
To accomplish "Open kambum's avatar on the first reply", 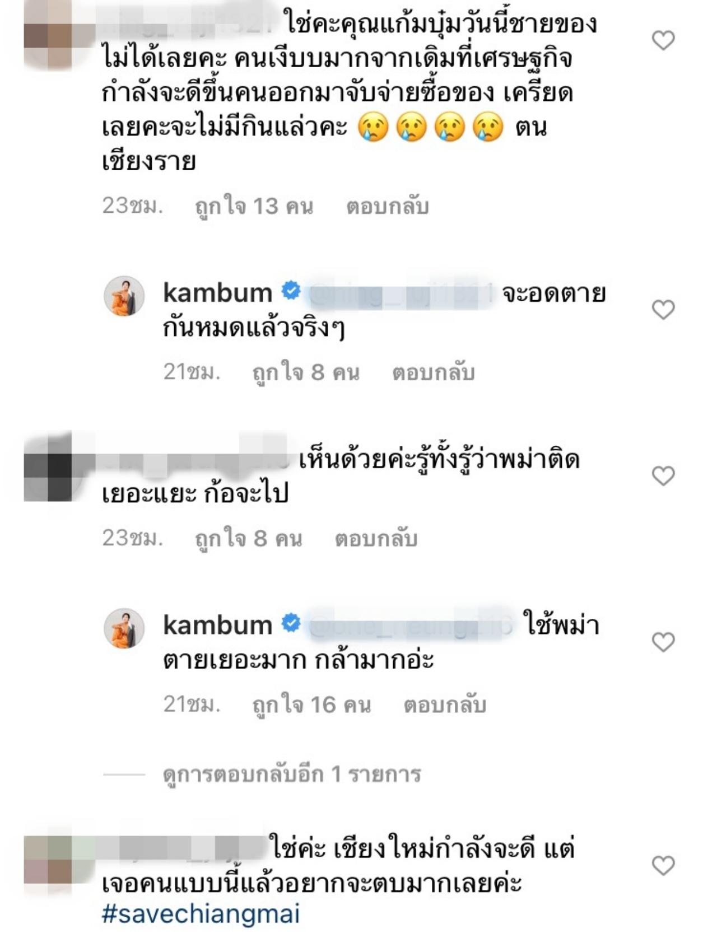I will coord(124,296).
